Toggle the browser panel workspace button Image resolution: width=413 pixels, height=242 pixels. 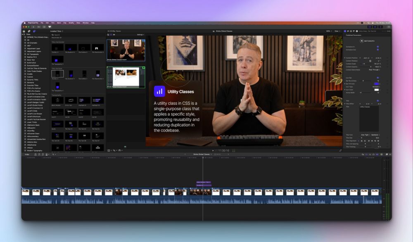click(x=370, y=27)
